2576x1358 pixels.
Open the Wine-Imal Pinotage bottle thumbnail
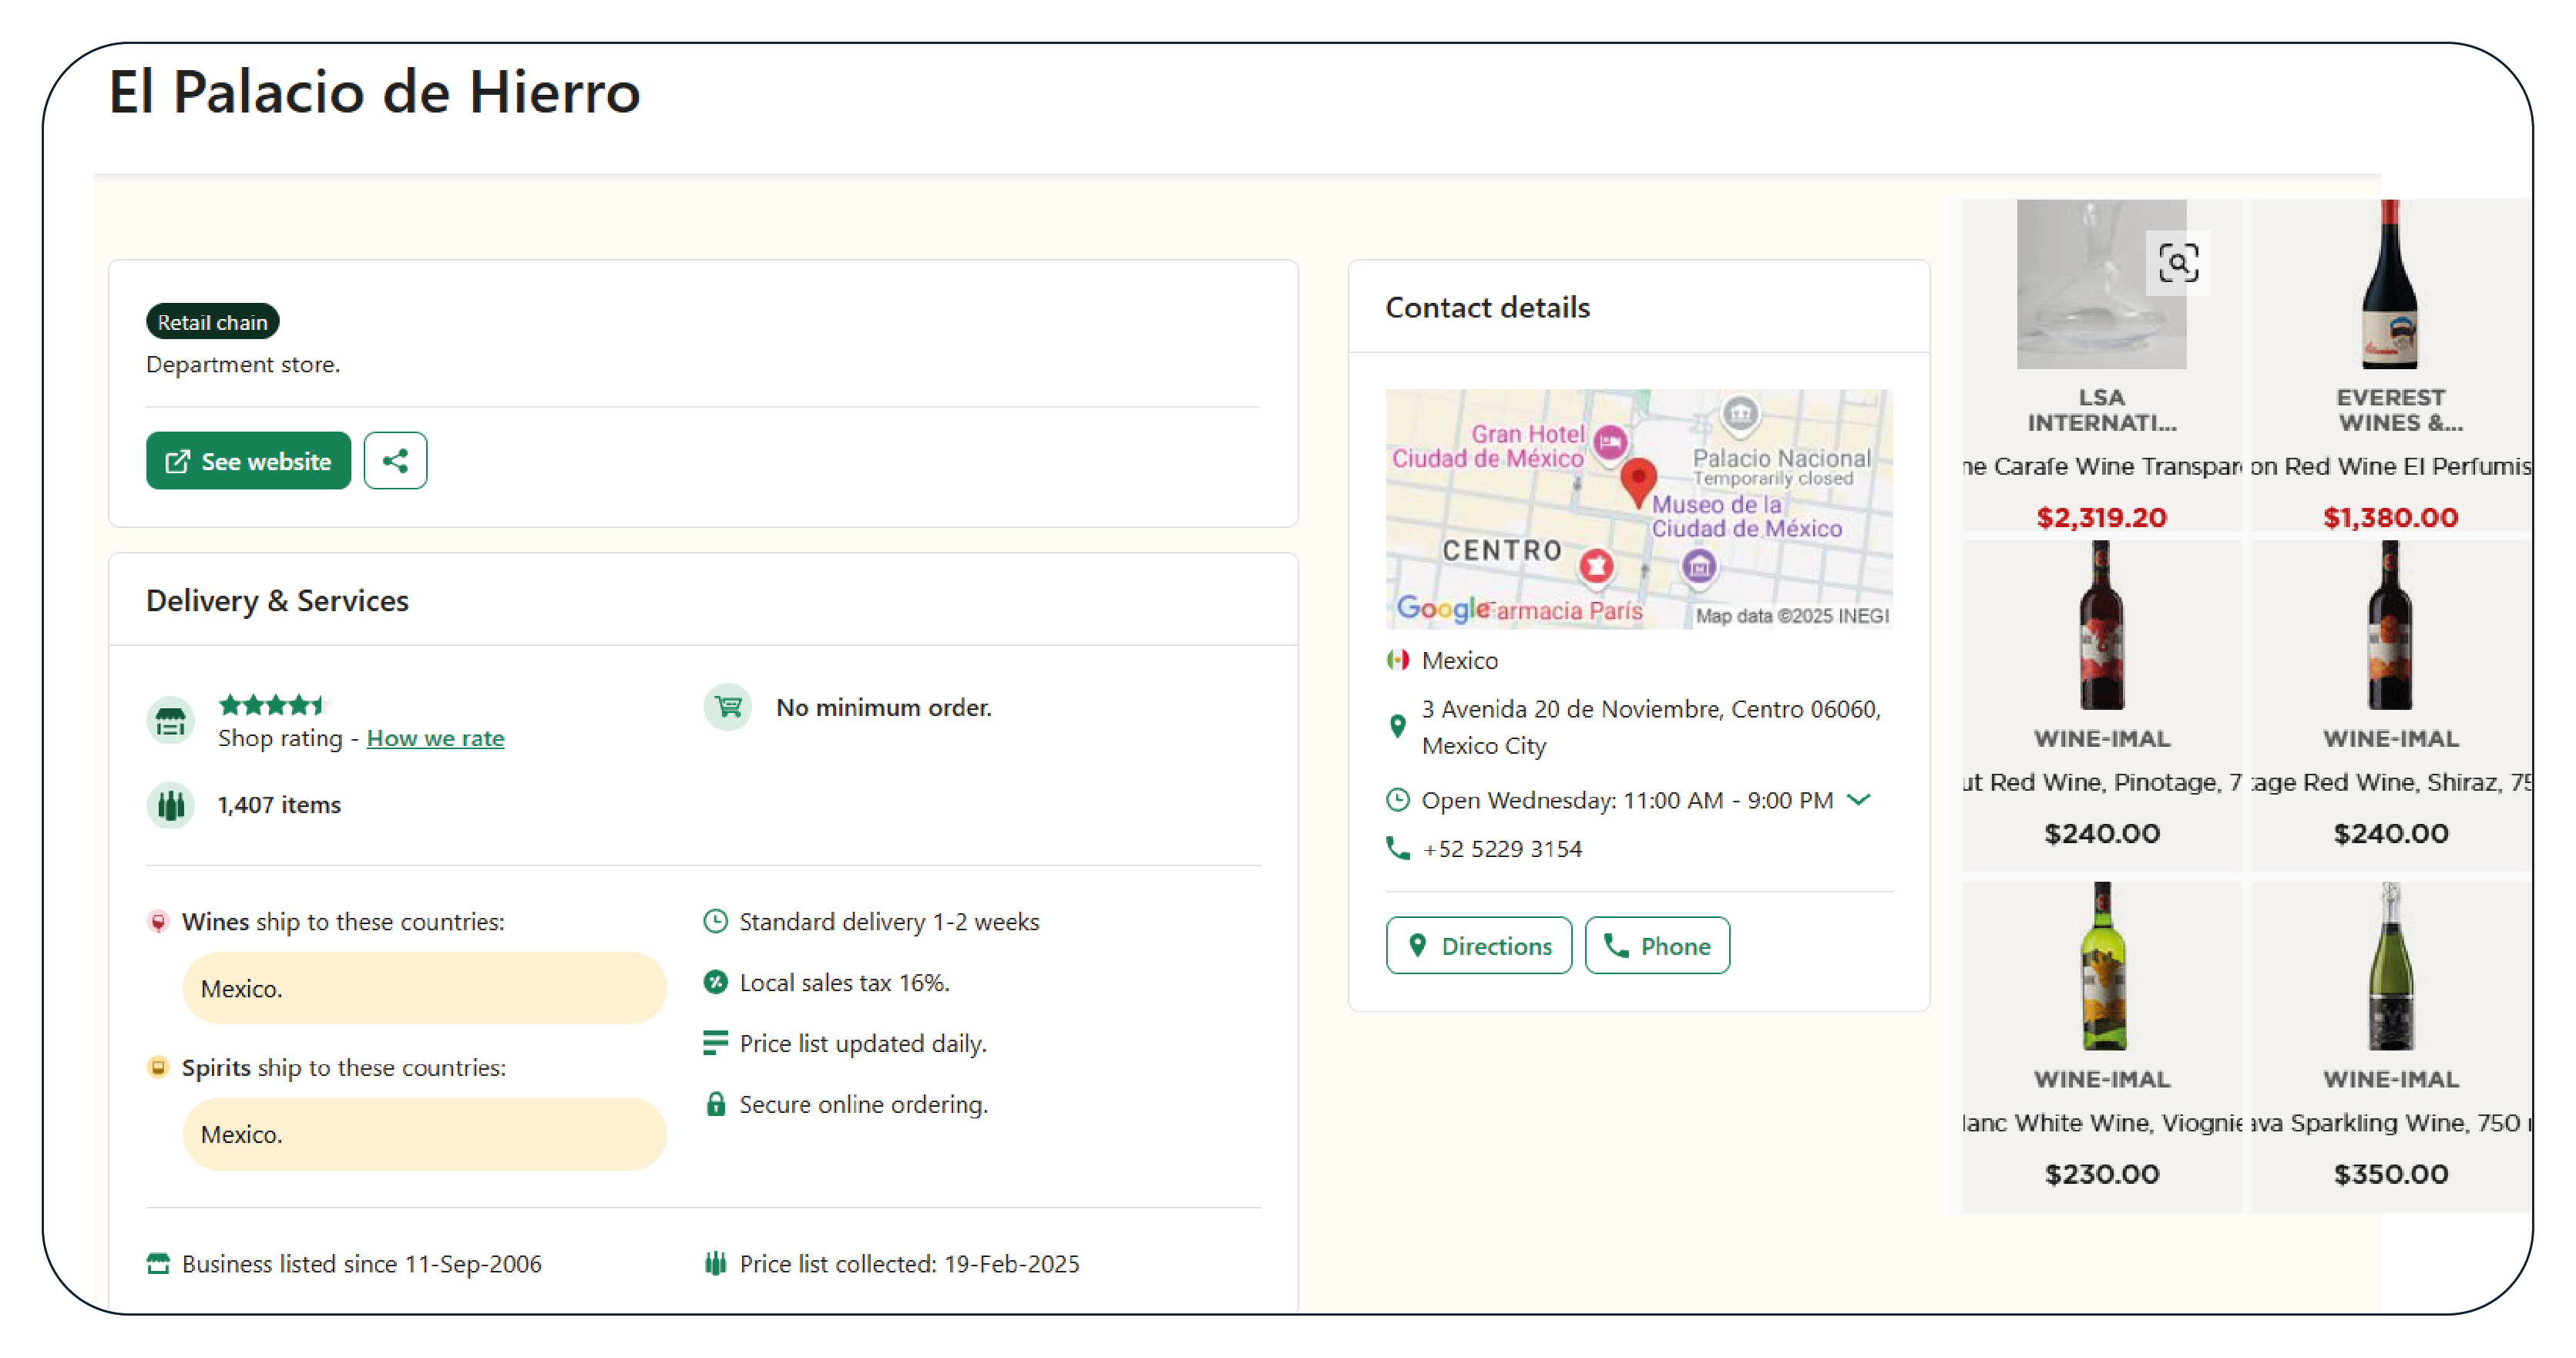2101,625
